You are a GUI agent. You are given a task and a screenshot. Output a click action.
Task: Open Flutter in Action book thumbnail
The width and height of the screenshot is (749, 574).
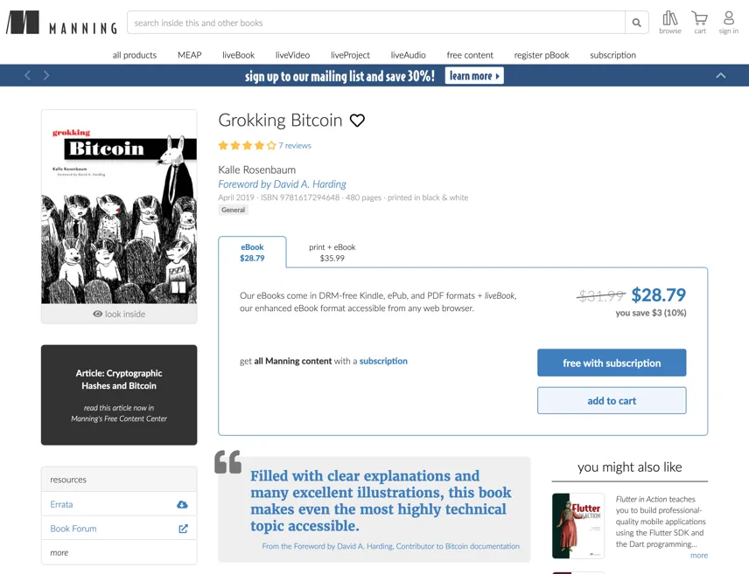578,526
